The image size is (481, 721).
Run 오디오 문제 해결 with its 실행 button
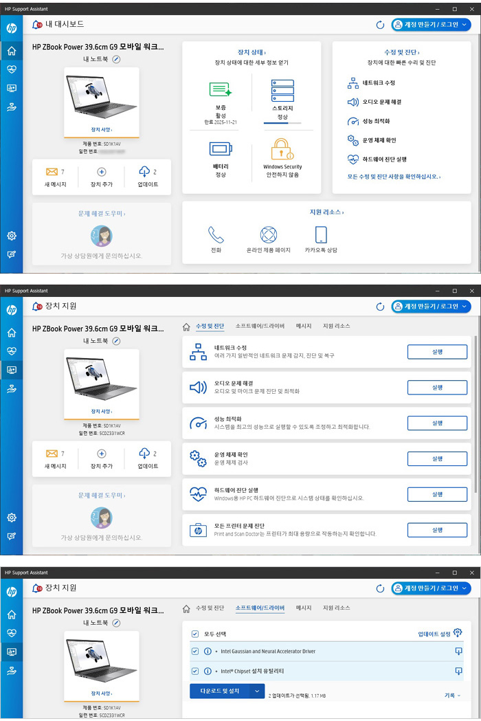pos(437,388)
